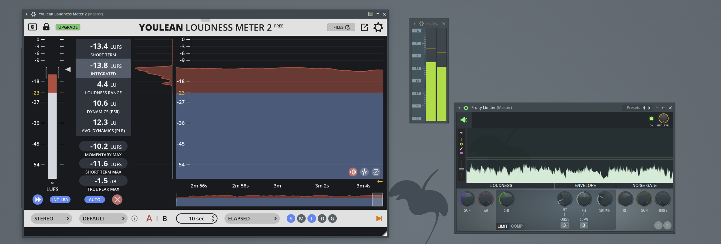This screenshot has height=244, width=721.
Task: Select preset slot B
Action: point(165,219)
